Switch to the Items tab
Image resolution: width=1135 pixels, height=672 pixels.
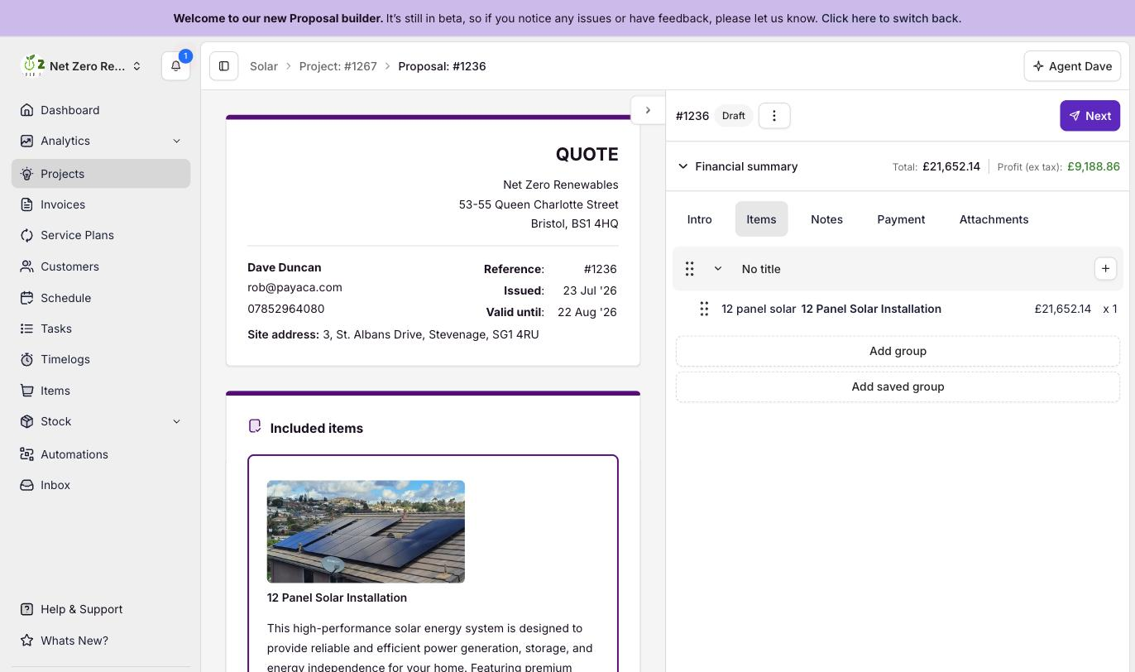click(x=761, y=219)
